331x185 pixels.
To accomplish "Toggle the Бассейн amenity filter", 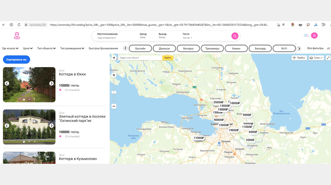I will click(x=140, y=49).
